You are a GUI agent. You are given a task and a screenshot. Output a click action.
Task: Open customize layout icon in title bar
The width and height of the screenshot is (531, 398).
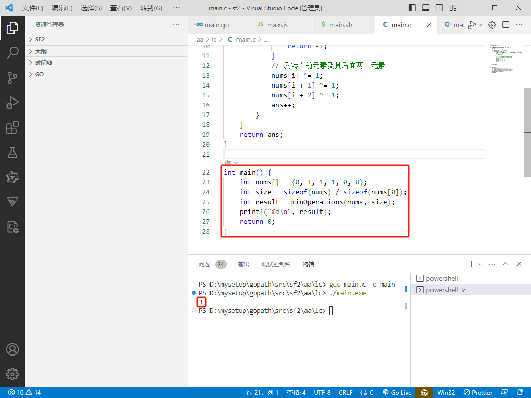(x=453, y=8)
